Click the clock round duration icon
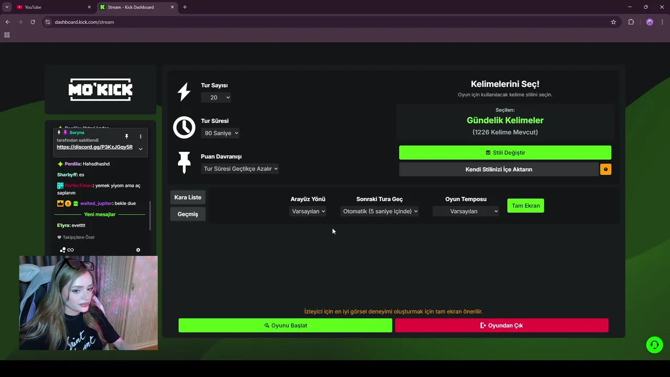 tap(184, 127)
